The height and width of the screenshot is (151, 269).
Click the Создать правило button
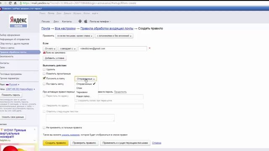click(55, 143)
